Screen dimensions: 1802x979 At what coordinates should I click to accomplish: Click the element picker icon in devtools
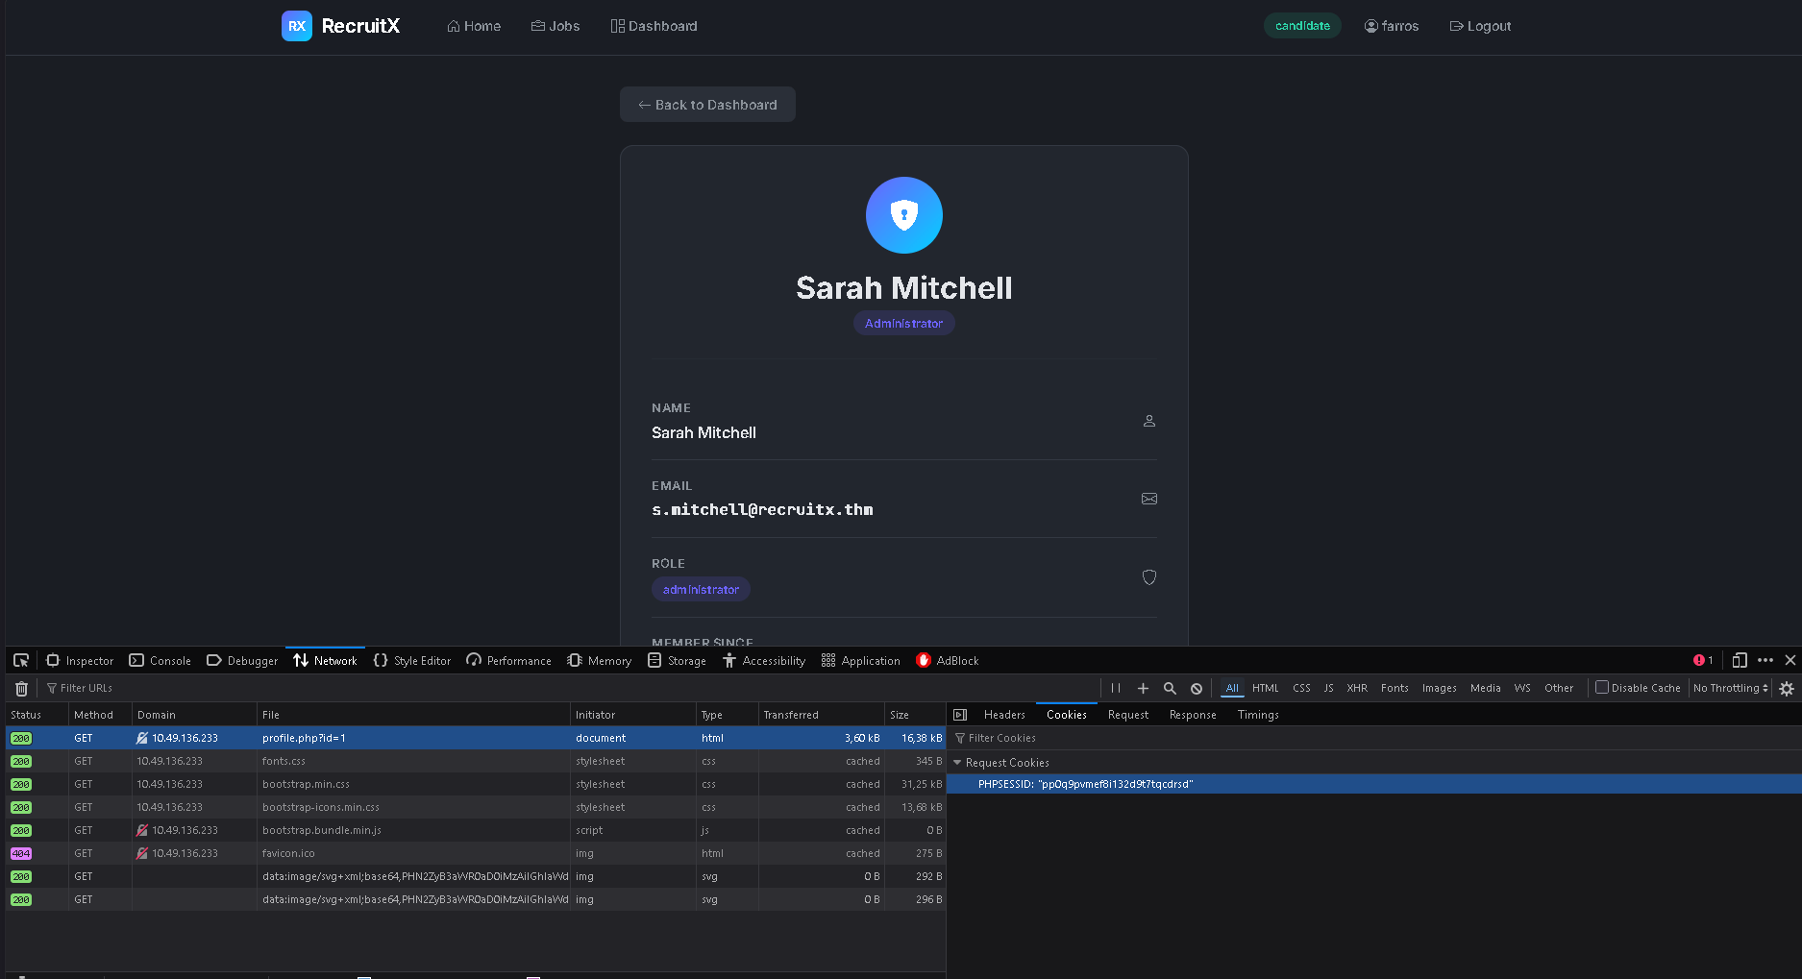pos(21,660)
